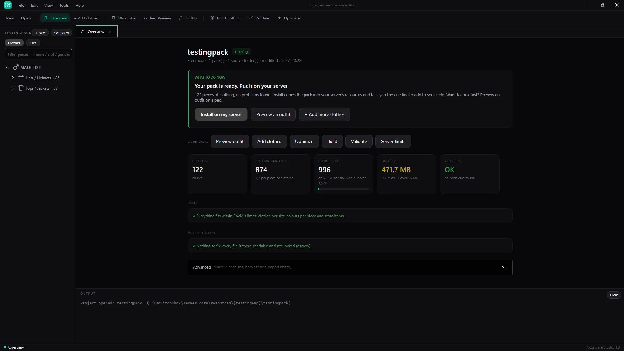Open the Outfits toolbar item
The width and height of the screenshot is (624, 351).
pyautogui.click(x=188, y=18)
